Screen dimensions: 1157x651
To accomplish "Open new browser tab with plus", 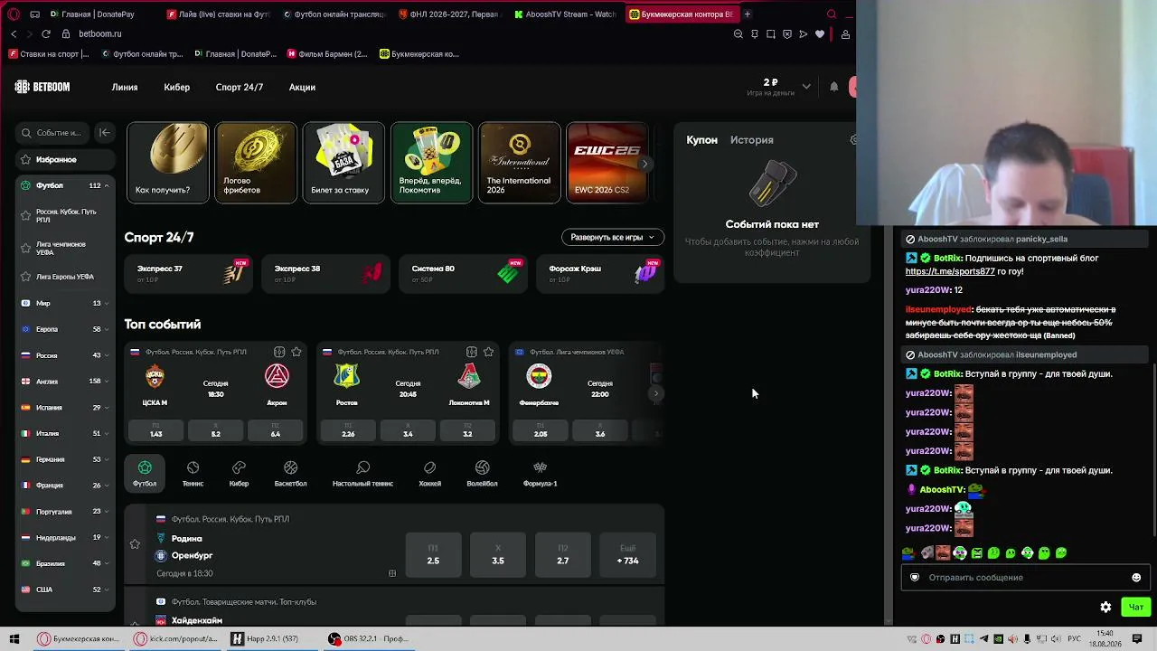I will tap(748, 14).
